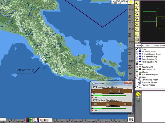This screenshot has width=165, height=123.
Task: Set map zoom to x2
Action: click(x=137, y=29)
